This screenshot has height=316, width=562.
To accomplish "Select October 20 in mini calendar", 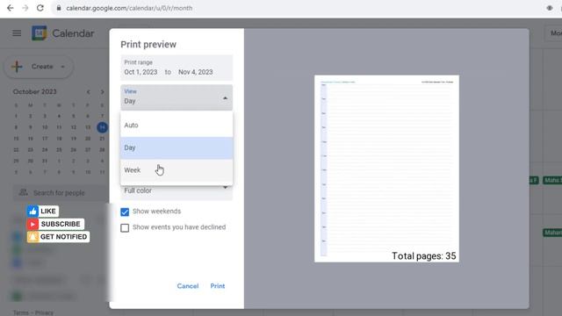I will tap(88, 139).
